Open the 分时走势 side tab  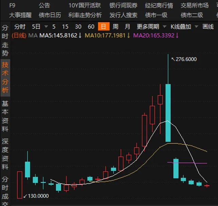(x=5, y=40)
